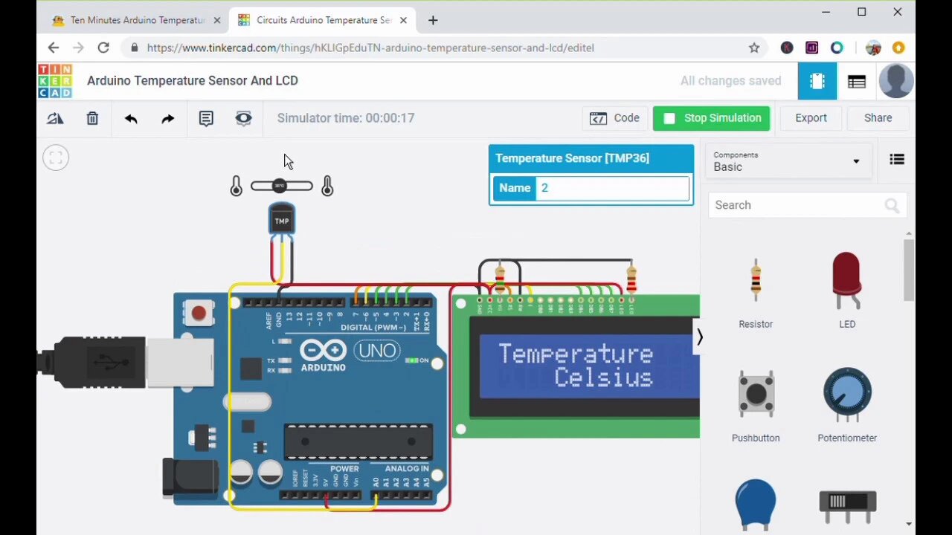Edit the sensor Name field

pos(612,188)
